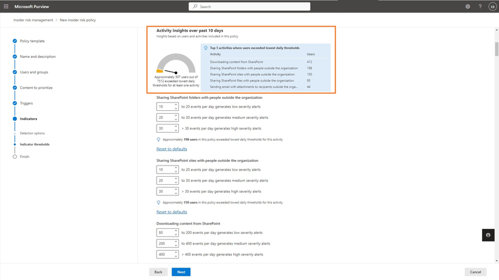Adjust SharePoint sites high severity stepper (30)

[167, 192]
